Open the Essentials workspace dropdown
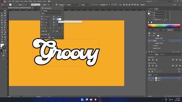 coord(150,1)
